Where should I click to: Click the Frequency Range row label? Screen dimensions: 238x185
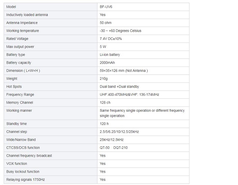click(20, 95)
